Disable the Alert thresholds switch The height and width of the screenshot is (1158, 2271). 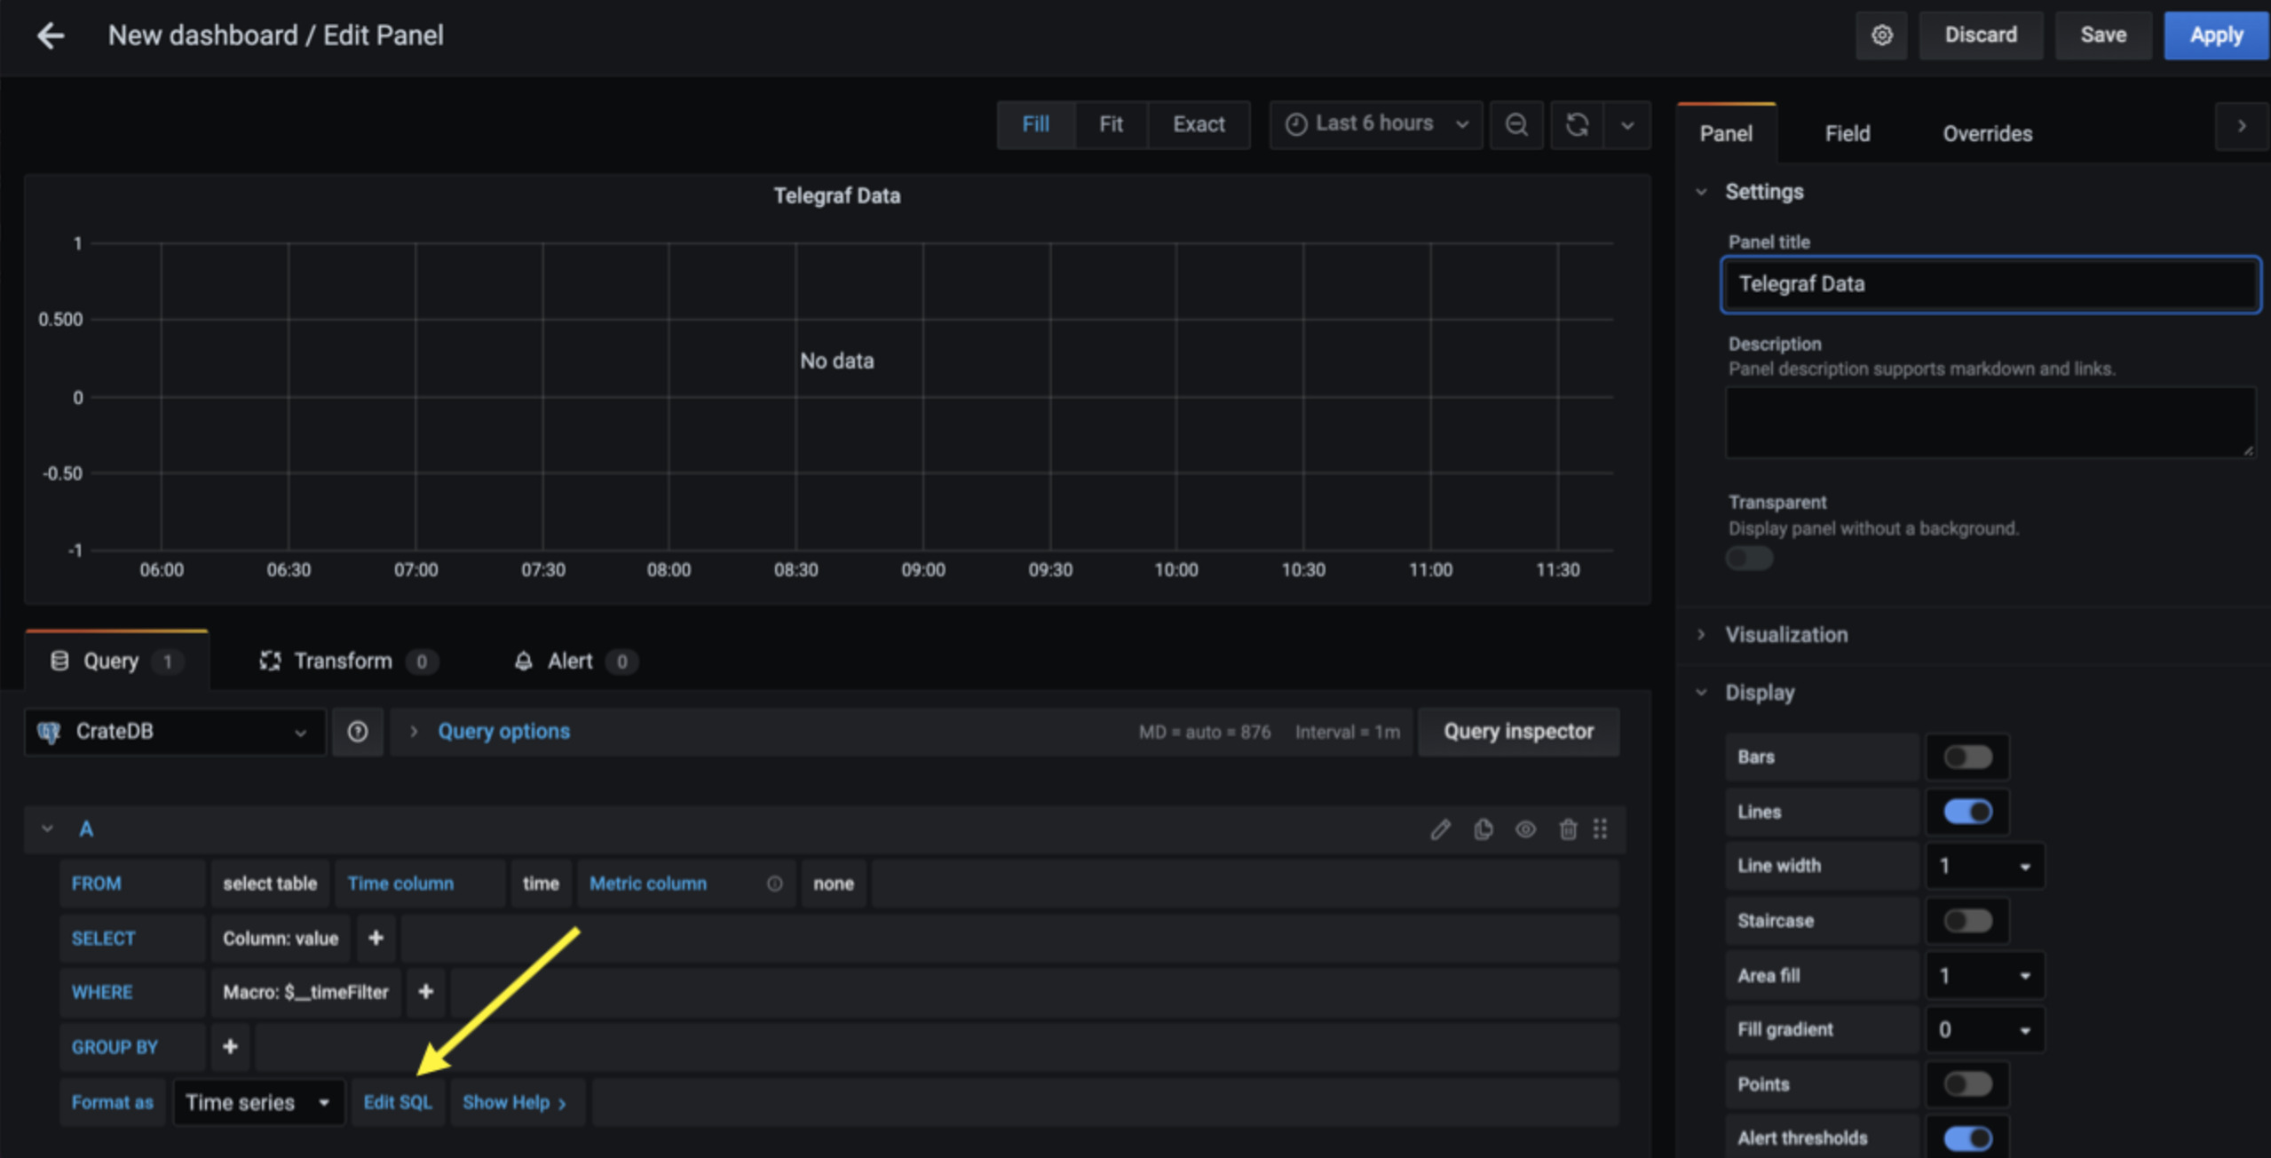(x=1967, y=1138)
